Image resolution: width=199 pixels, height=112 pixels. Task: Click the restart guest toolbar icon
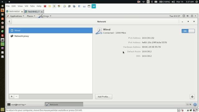point(59,6)
